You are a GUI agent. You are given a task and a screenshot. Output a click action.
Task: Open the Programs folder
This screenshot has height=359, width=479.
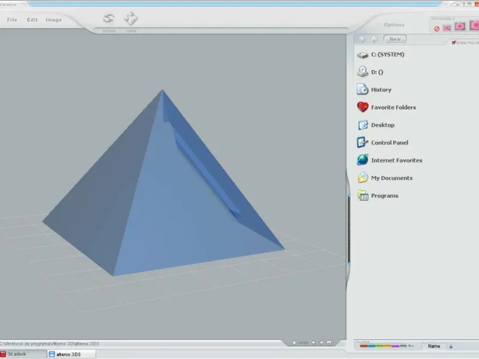click(378, 196)
